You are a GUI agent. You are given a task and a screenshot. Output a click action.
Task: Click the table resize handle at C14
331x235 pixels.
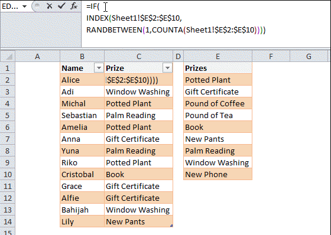171,226
